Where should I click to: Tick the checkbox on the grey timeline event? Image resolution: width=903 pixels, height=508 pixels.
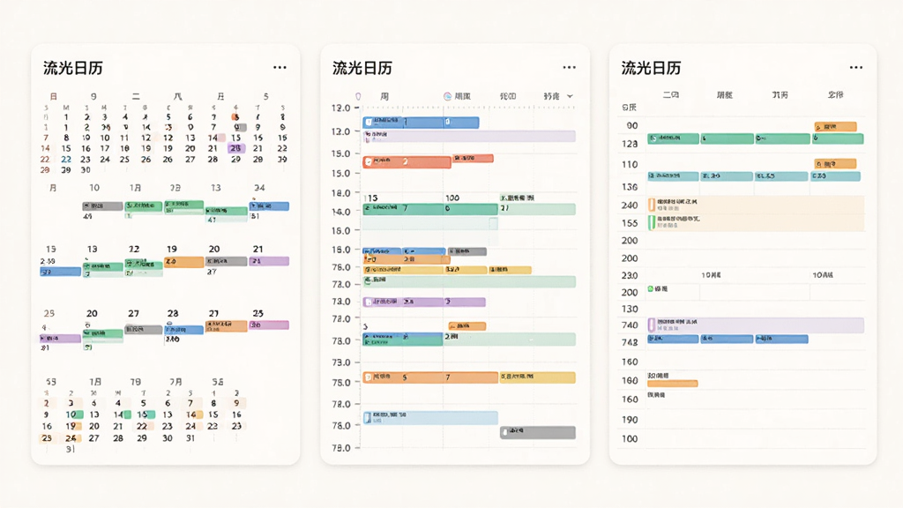tap(505, 431)
